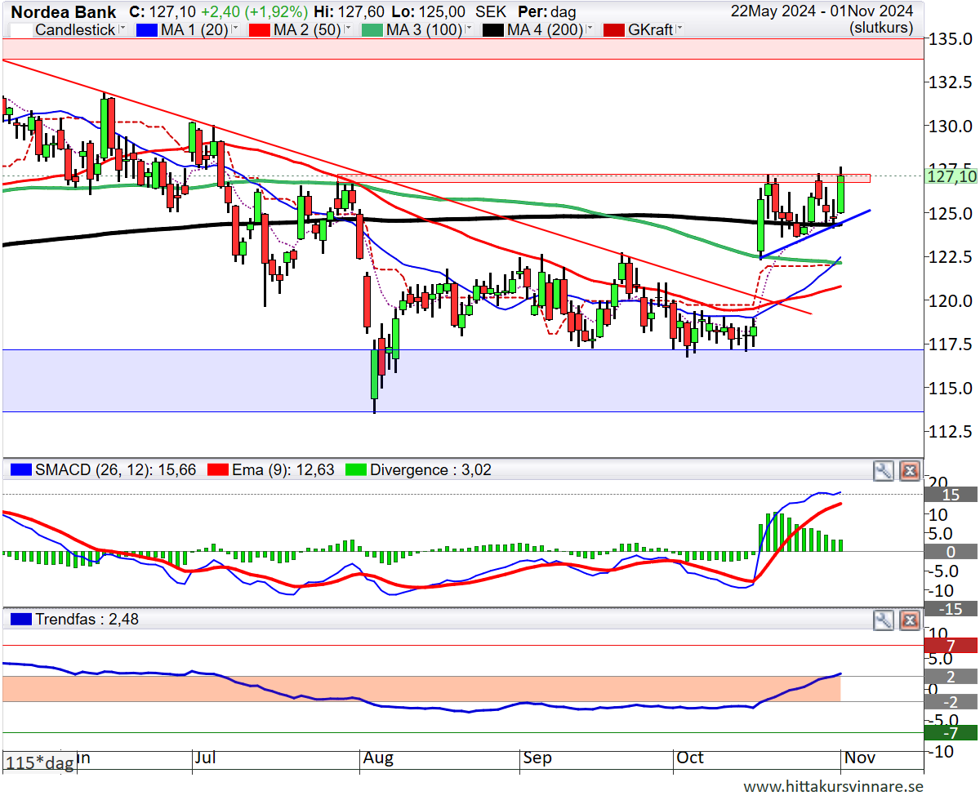Click the Nordea Bank title
980x800 pixels.
coord(64,12)
